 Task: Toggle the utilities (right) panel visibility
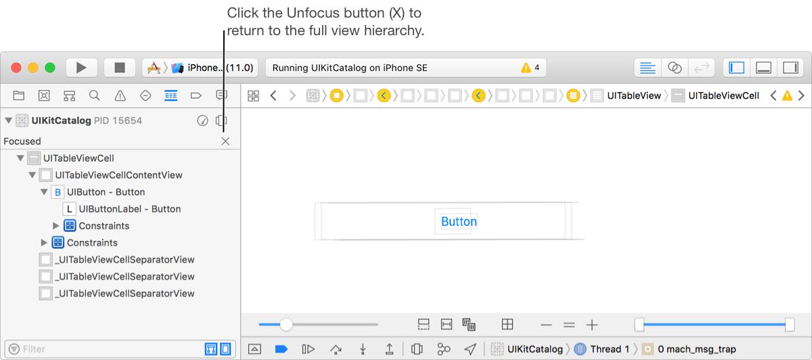pyautogui.click(x=790, y=68)
